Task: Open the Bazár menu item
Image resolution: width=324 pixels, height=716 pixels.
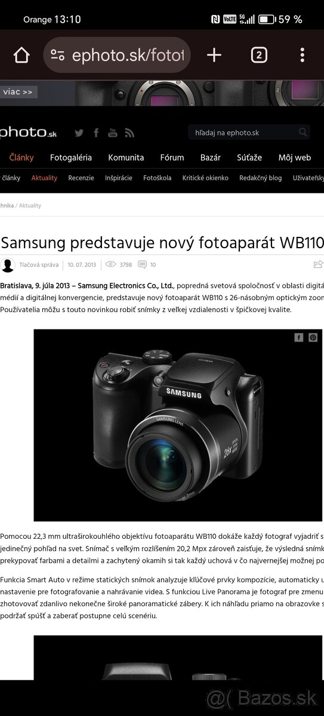Action: click(211, 158)
